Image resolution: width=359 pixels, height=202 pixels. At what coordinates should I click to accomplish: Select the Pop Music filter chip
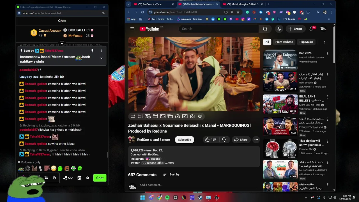tap(306, 42)
